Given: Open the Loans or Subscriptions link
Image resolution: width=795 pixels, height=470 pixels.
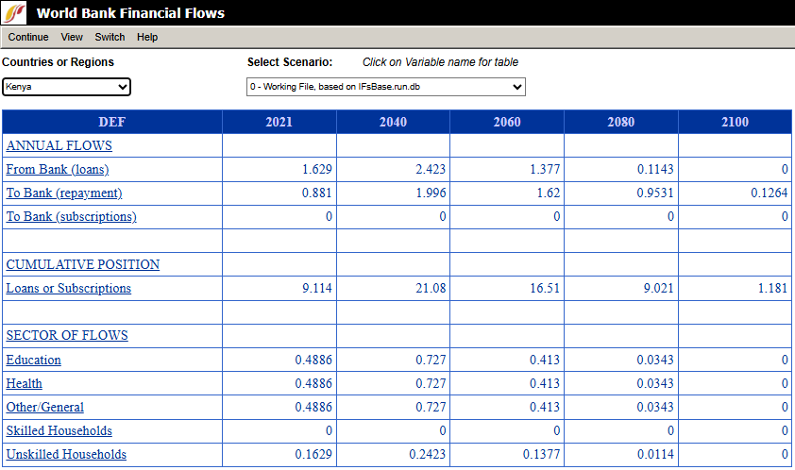Looking at the screenshot, I should pyautogui.click(x=68, y=289).
